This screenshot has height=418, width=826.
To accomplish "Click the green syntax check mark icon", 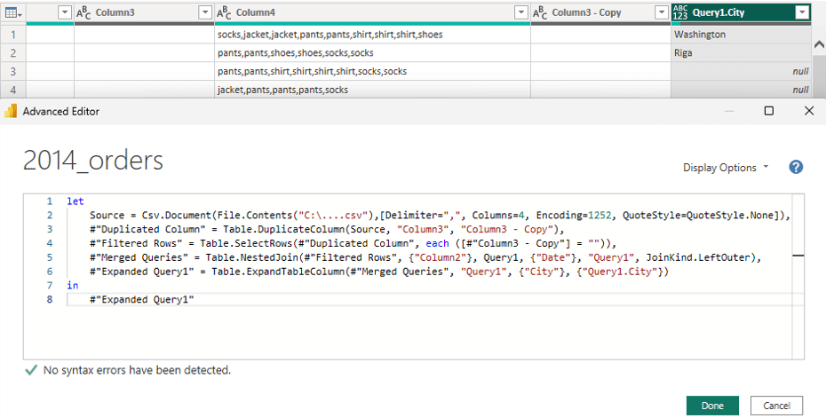I will pos(31,370).
